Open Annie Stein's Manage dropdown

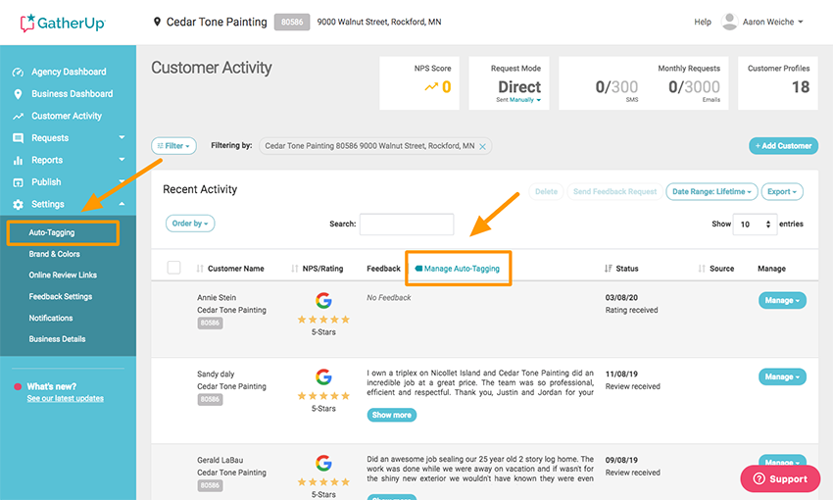click(782, 300)
